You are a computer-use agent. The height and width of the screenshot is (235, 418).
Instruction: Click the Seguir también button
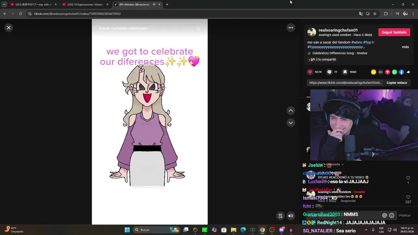pos(394,32)
